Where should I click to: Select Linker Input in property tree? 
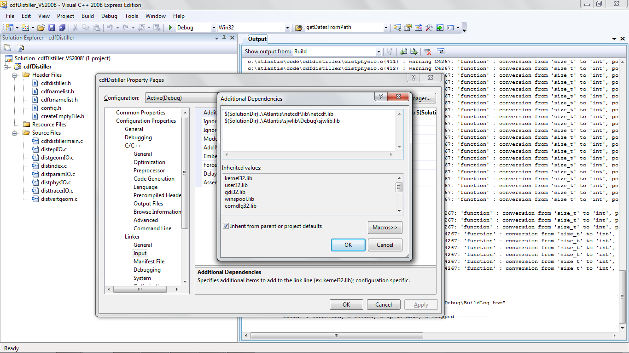tap(140, 253)
